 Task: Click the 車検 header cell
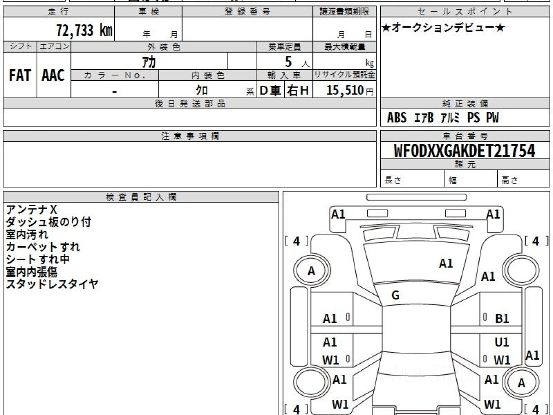click(148, 12)
